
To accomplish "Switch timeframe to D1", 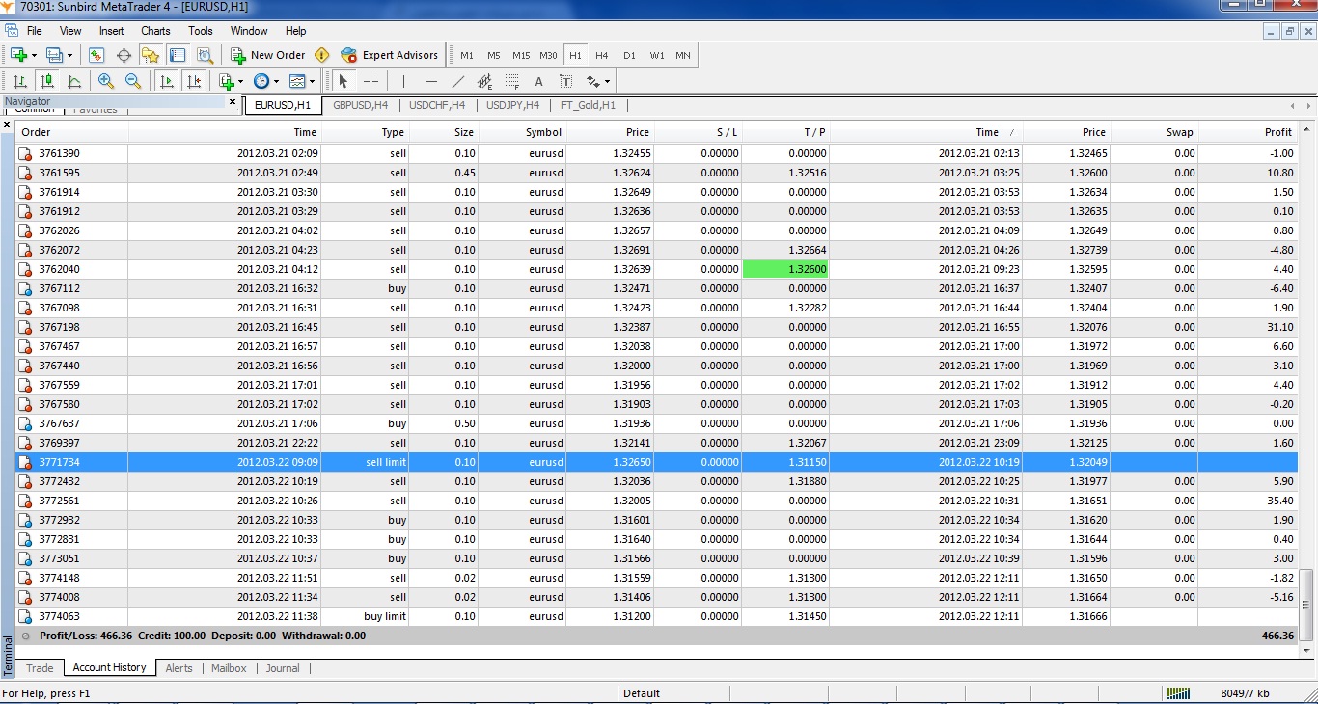I will [629, 55].
